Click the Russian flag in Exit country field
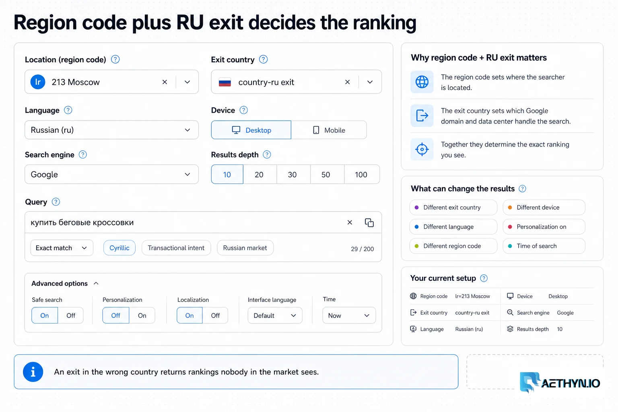 point(225,82)
